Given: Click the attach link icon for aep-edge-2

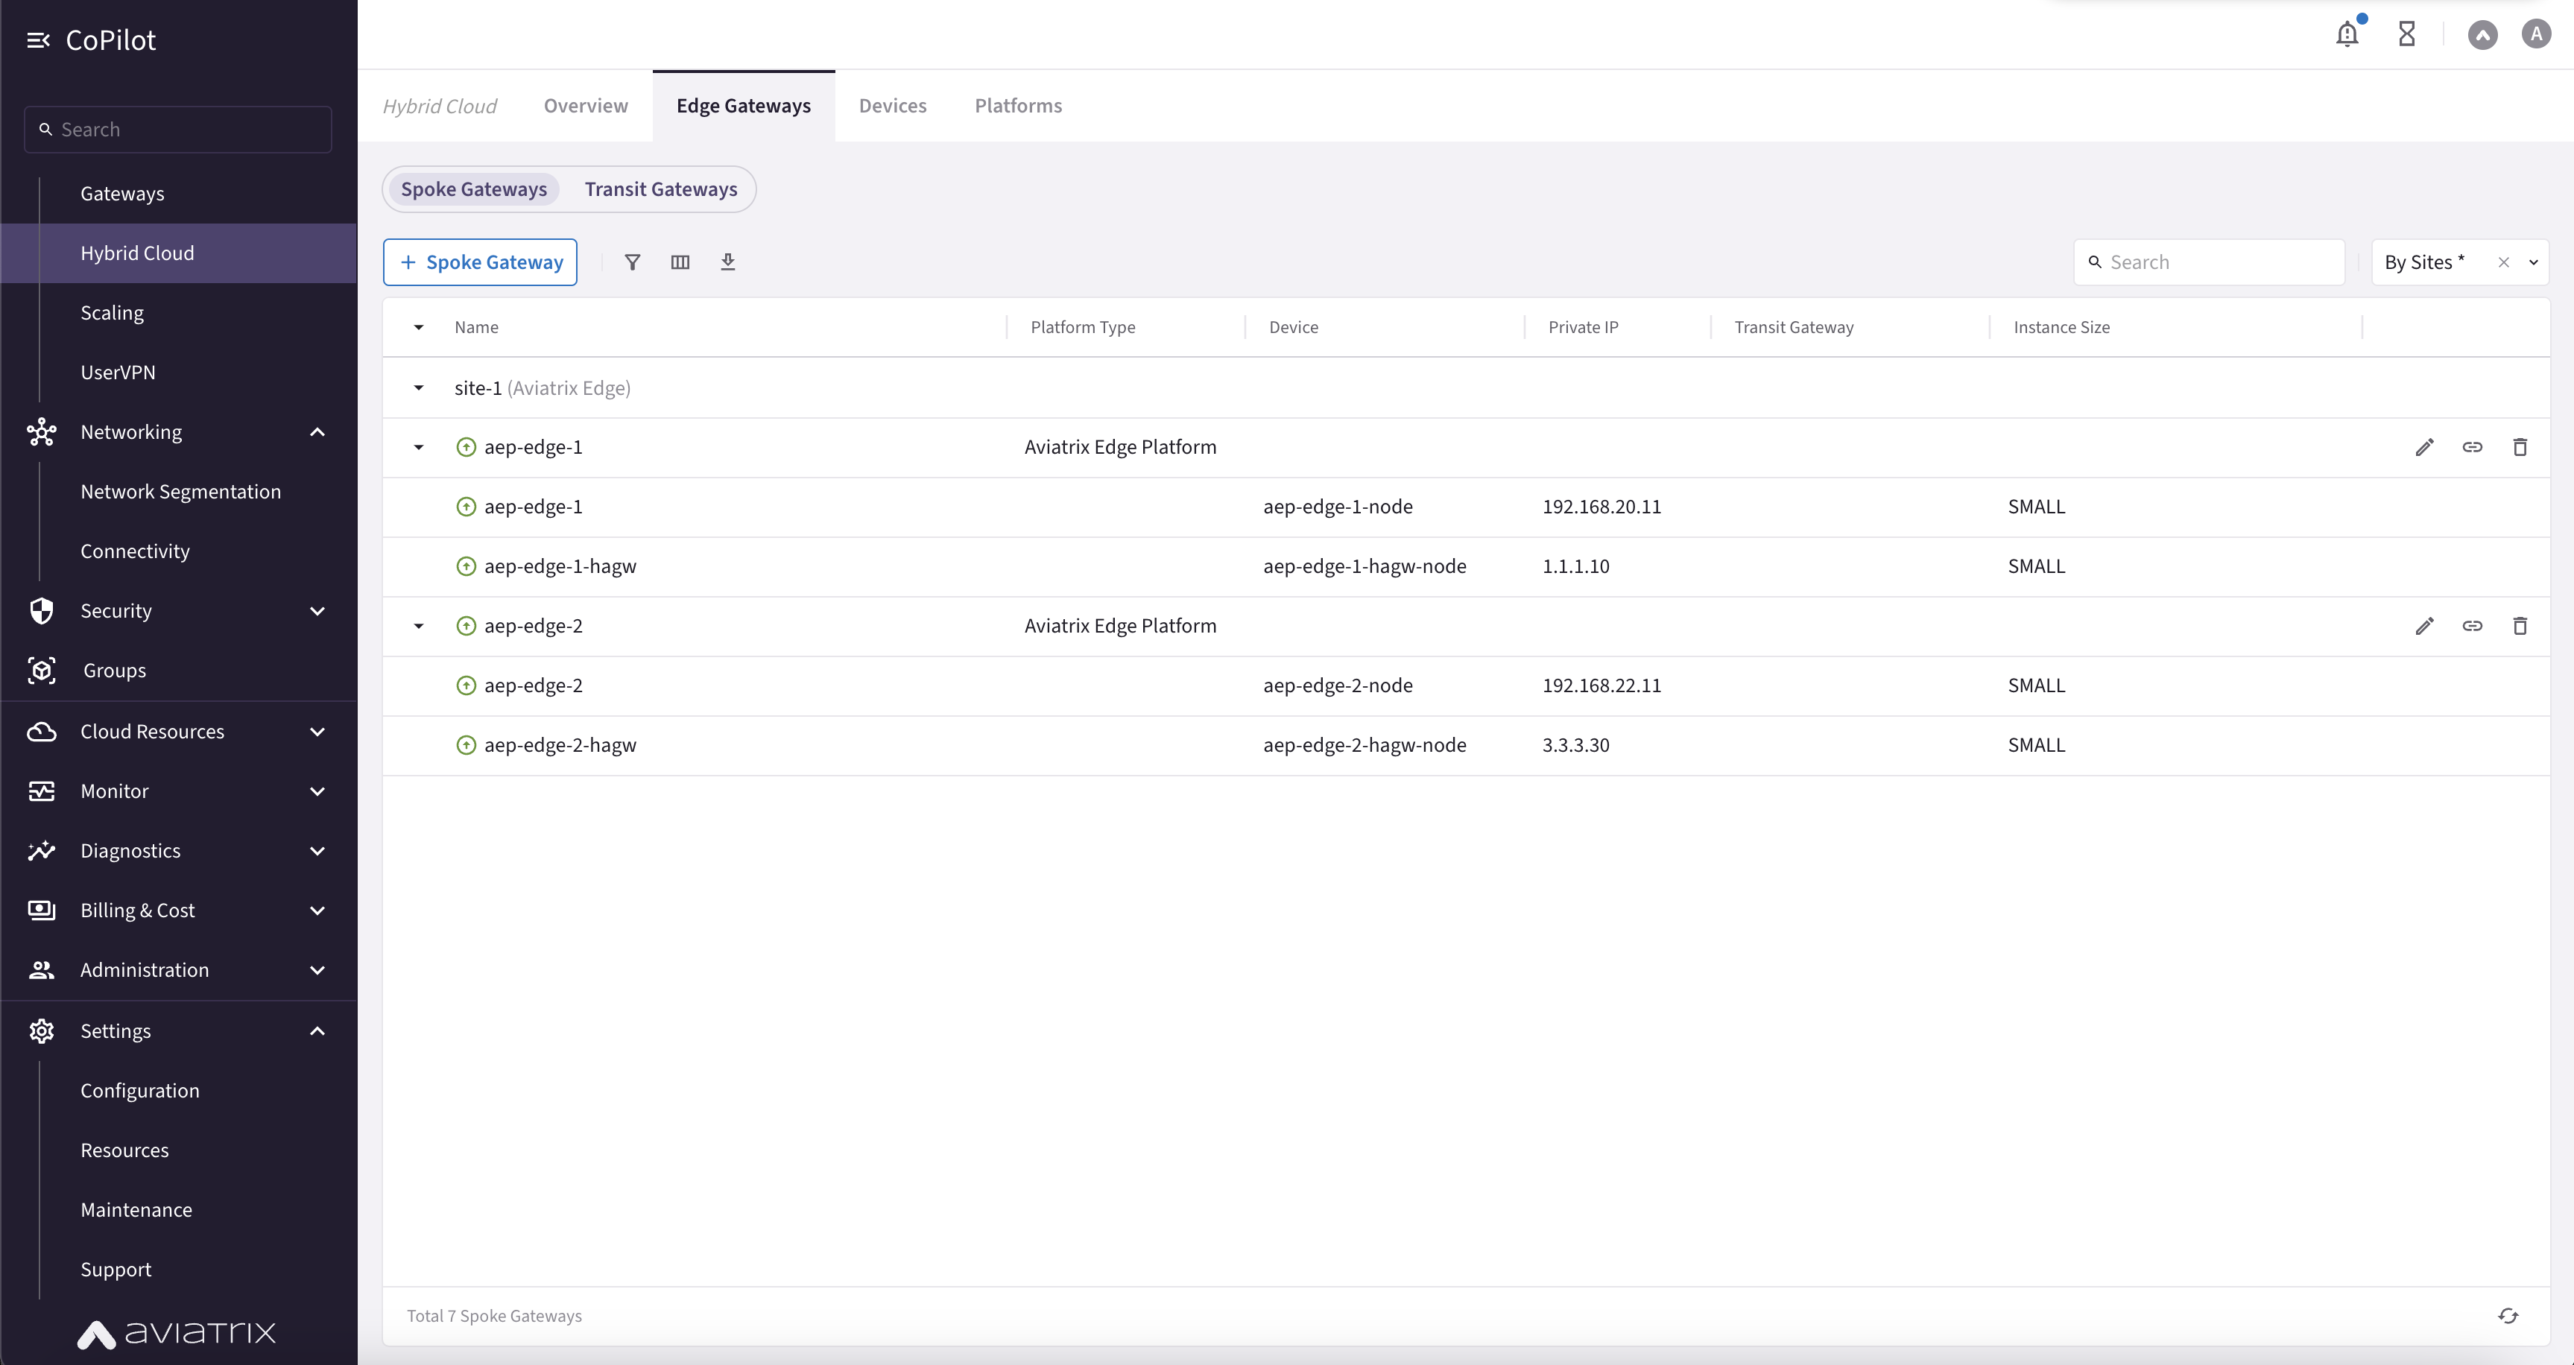Looking at the screenshot, I should [2472, 626].
